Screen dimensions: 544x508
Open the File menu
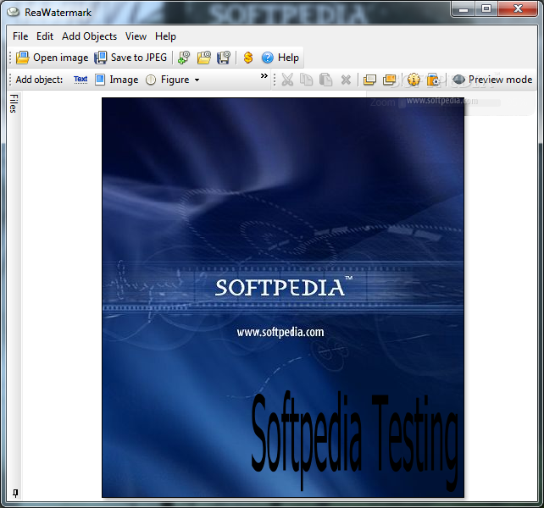coord(20,36)
